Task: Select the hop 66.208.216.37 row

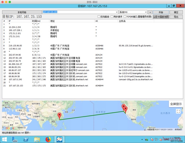Action: coord(92,64)
